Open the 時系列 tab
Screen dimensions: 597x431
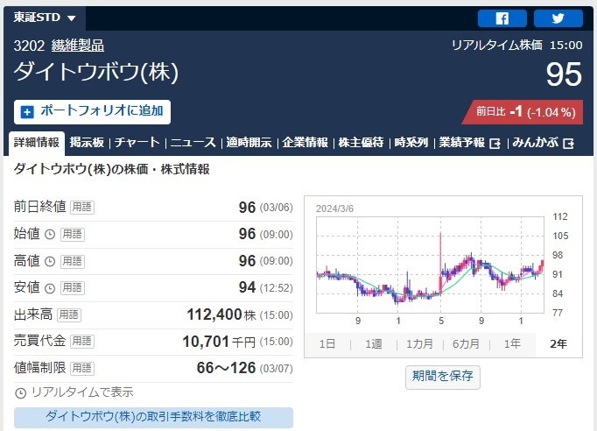411,143
